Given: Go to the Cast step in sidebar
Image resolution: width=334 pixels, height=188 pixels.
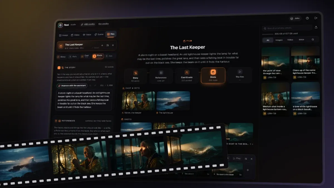Looking at the screenshot, I should [x=85, y=56].
